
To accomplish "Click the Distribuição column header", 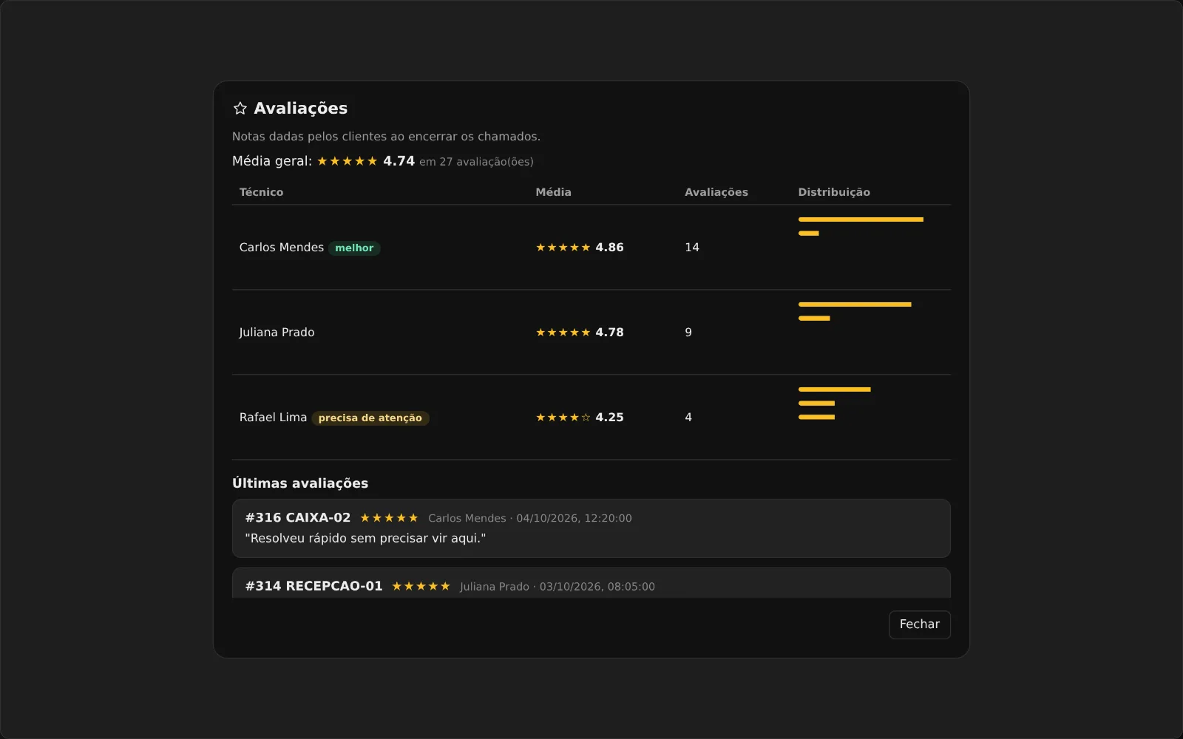I will [x=834, y=192].
